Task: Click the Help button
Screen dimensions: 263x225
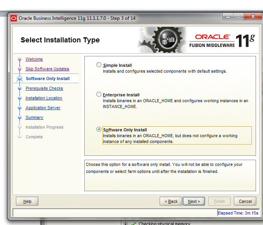Action: pos(27,201)
